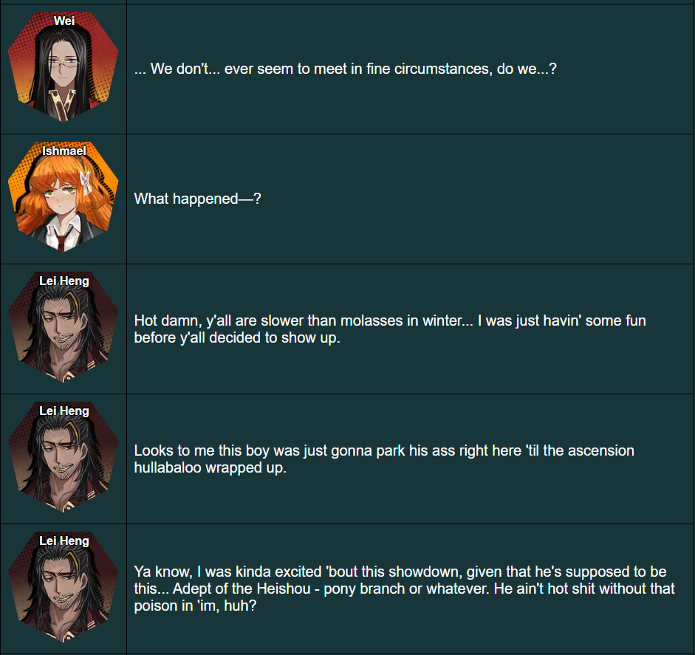Click the phrase 'poison in 'im, huh?'

[x=195, y=606]
